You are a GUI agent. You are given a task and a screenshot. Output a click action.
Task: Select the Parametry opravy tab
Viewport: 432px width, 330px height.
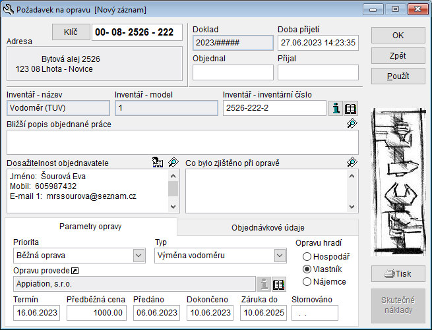(90, 227)
